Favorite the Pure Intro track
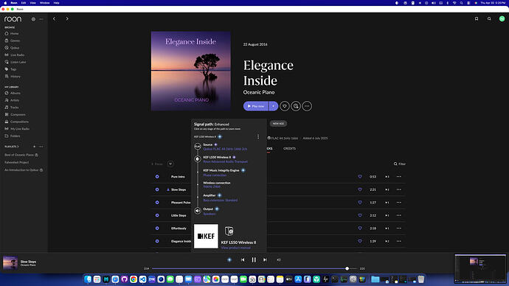 [x=360, y=177]
